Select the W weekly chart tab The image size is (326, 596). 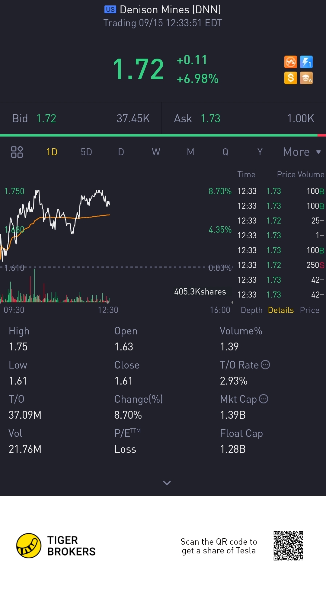click(156, 152)
